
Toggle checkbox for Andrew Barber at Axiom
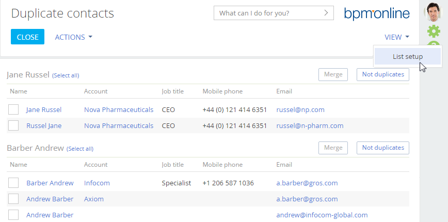pos(14,199)
